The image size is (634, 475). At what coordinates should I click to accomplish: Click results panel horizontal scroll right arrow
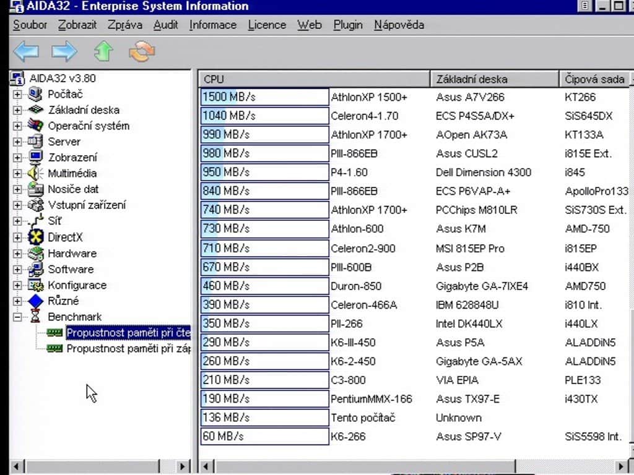pos(622,466)
